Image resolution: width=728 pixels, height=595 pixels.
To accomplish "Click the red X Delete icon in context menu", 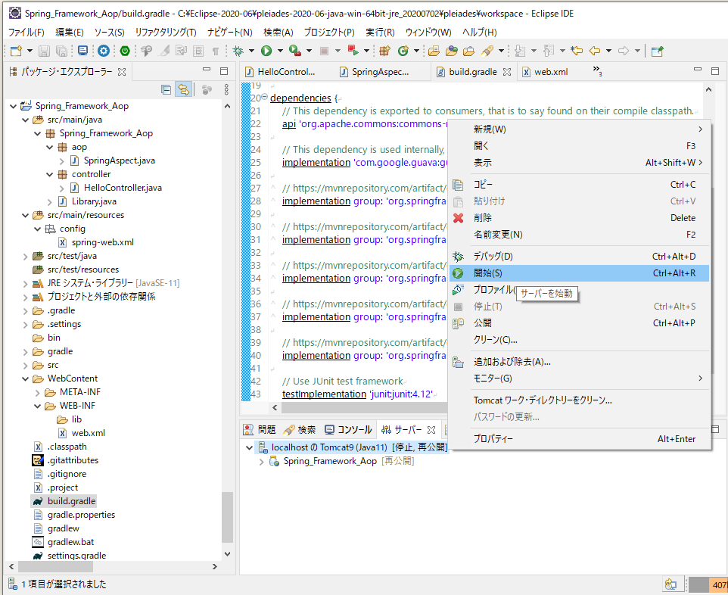I will pyautogui.click(x=459, y=218).
